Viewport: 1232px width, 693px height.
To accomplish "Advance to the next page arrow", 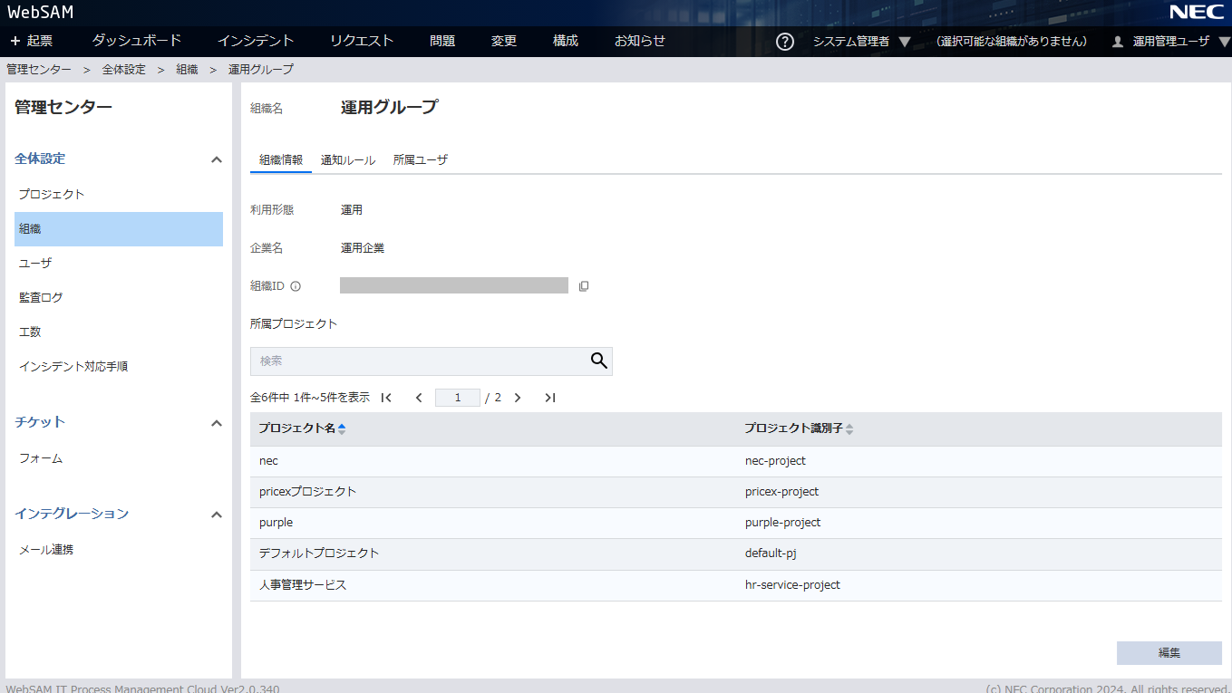I will [518, 398].
